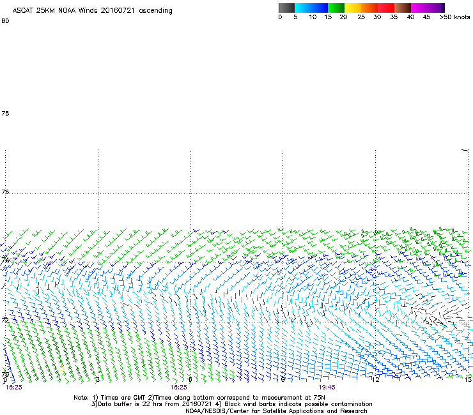Screen dimensions: 473x415
Task: Click the '25' value under the color bar
Action: point(361,17)
